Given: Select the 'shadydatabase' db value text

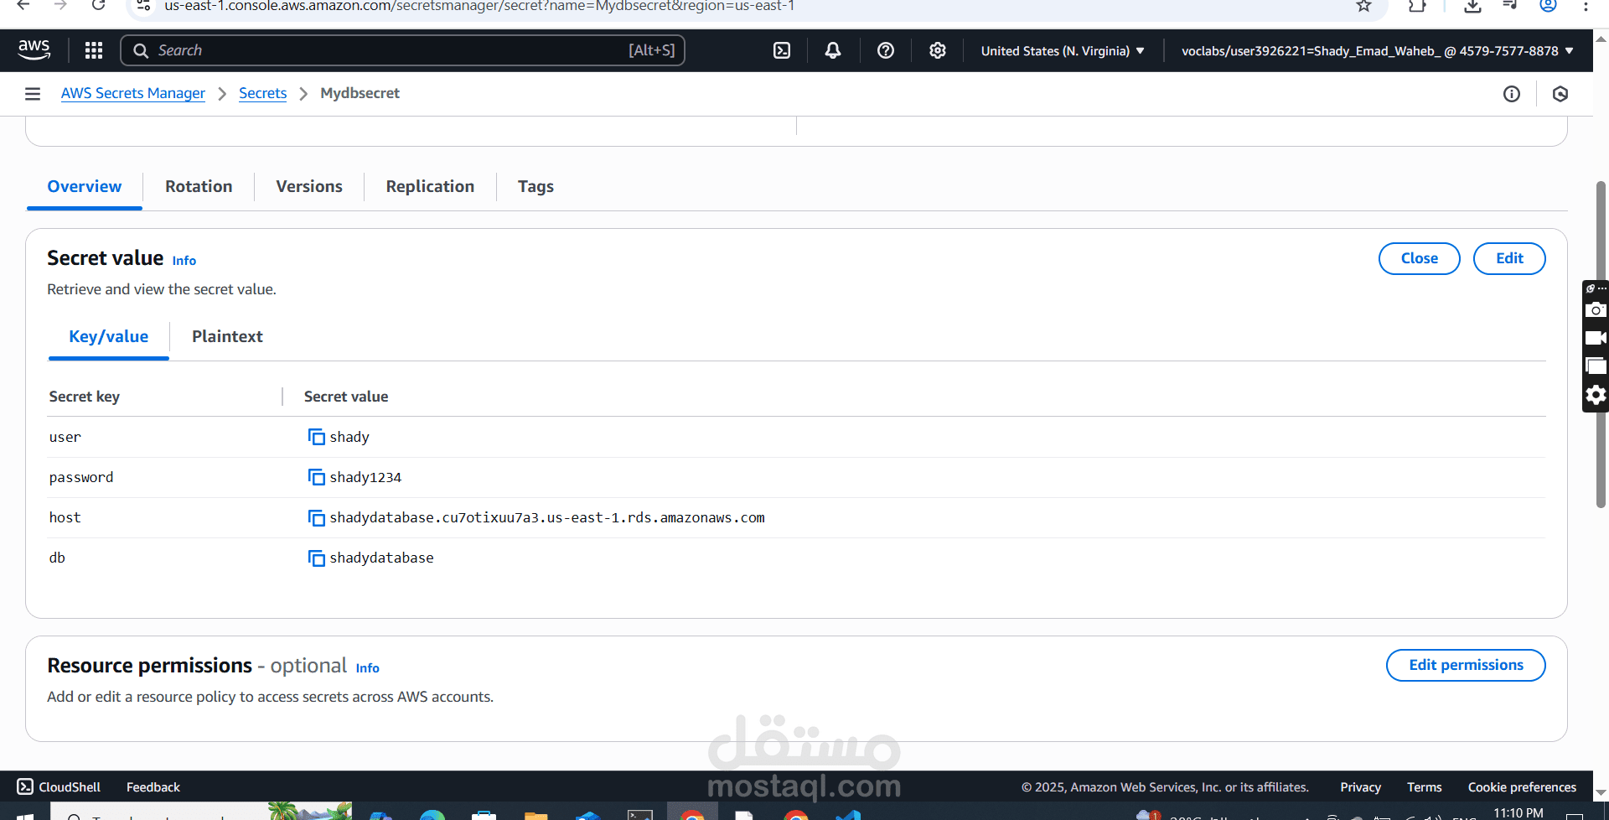Looking at the screenshot, I should (381, 558).
